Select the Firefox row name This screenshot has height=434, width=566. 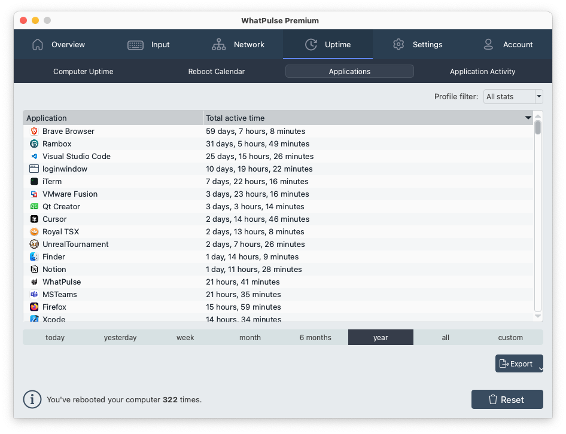click(x=54, y=307)
